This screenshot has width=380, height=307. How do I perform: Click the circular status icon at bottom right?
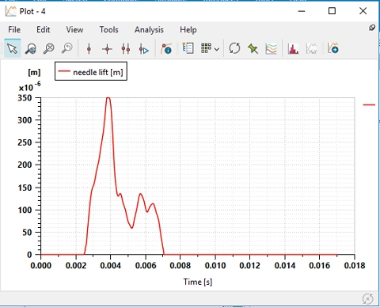pyautogui.click(x=367, y=299)
